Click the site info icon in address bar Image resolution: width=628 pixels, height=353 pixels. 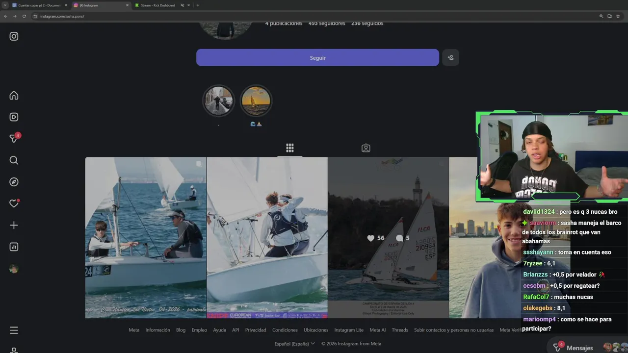pyautogui.click(x=35, y=16)
